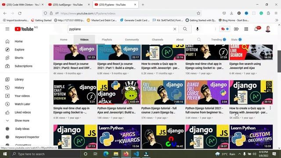Open the YouTube apps grid
281x158 pixels.
tap(246, 29)
